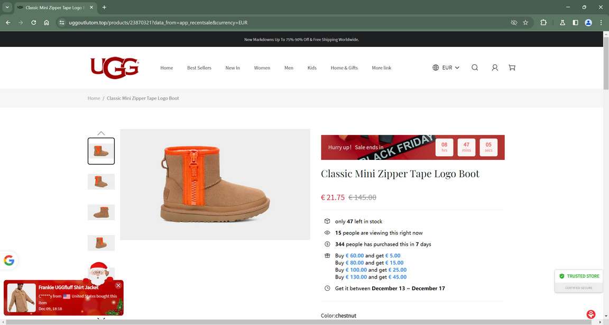The height and width of the screenshot is (325, 609).
Task: Click the Home breadcrumb link
Action: click(94, 98)
